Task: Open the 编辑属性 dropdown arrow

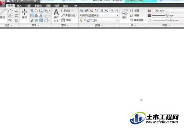Action: tap(145, 20)
